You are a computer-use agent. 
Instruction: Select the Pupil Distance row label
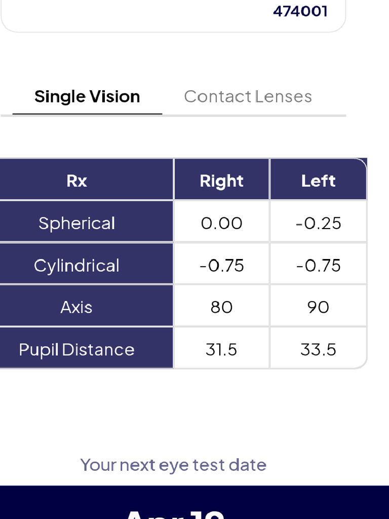[x=76, y=349]
